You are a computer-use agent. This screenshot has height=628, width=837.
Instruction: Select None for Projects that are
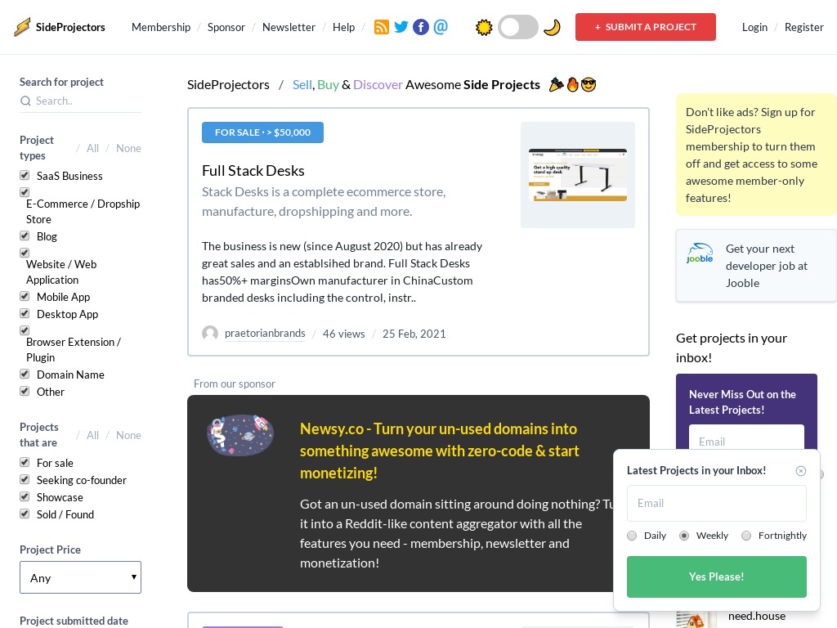(128, 435)
